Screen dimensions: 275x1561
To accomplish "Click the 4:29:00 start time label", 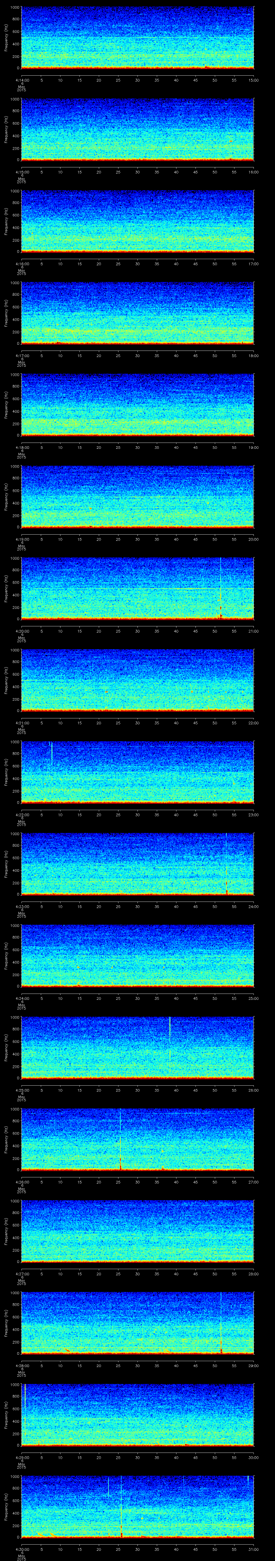I will 22,1457.
